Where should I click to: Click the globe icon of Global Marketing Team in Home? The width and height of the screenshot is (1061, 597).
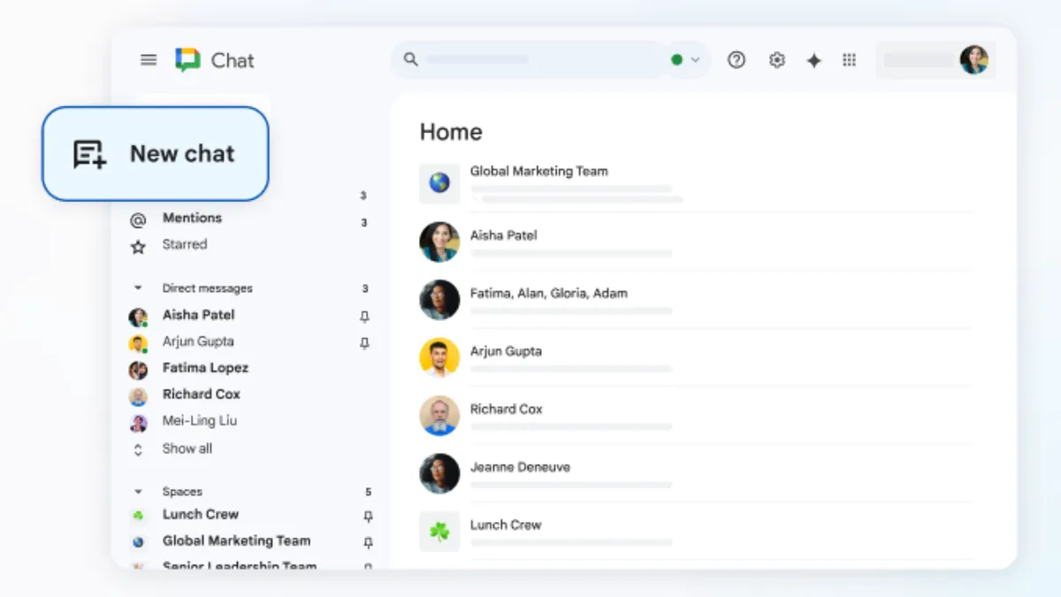tap(439, 183)
